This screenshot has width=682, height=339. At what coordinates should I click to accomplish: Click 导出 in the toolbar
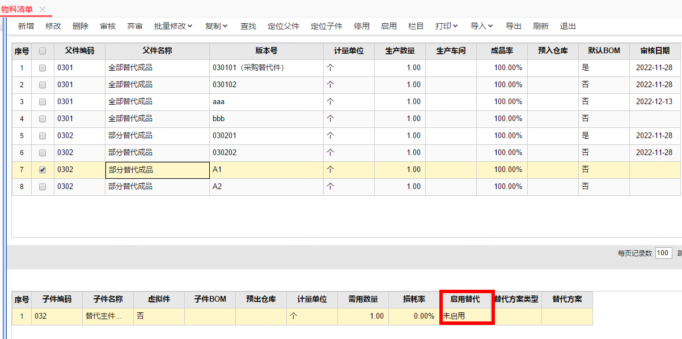(x=514, y=26)
